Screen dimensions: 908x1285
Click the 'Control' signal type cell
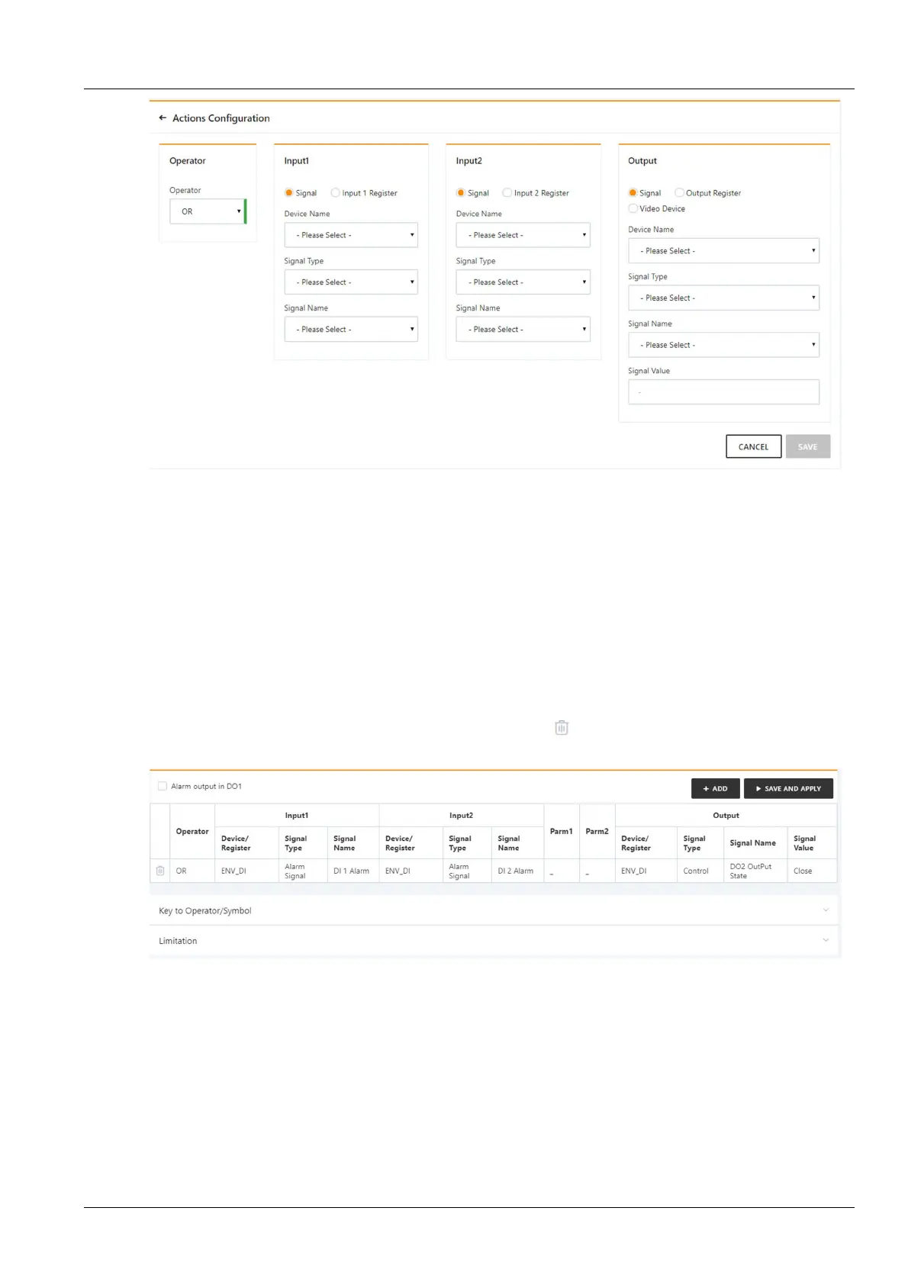[700, 871]
